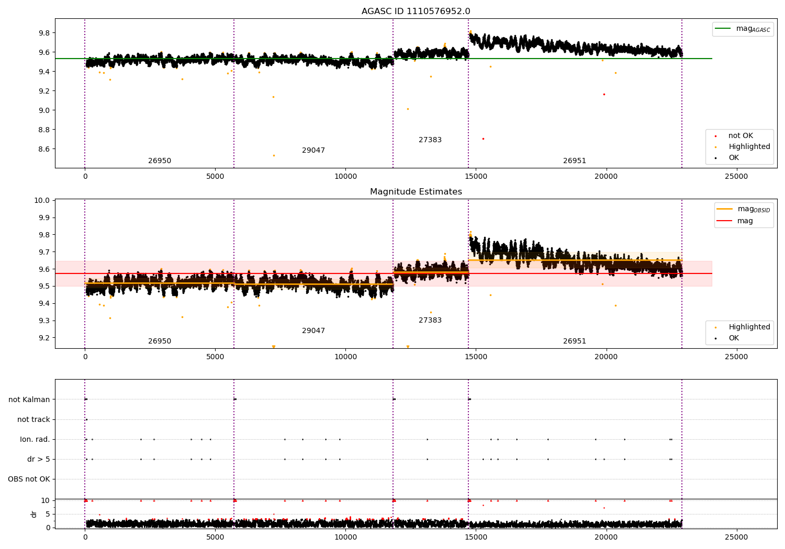Click obsid label 26950 in Magnitude Estimates plot
The image size is (785, 549).
pyautogui.click(x=160, y=341)
